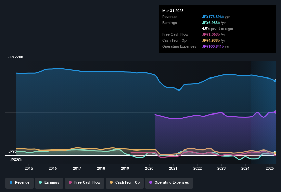Click the 2017 x-axis year label
Image resolution: width=281 pixels, height=192 pixels.
[77, 168]
